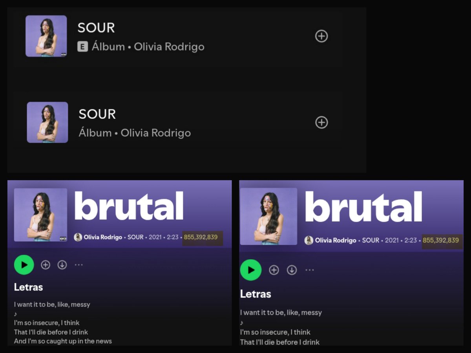Play brutal in the left track panel
471x353 pixels.
click(24, 265)
